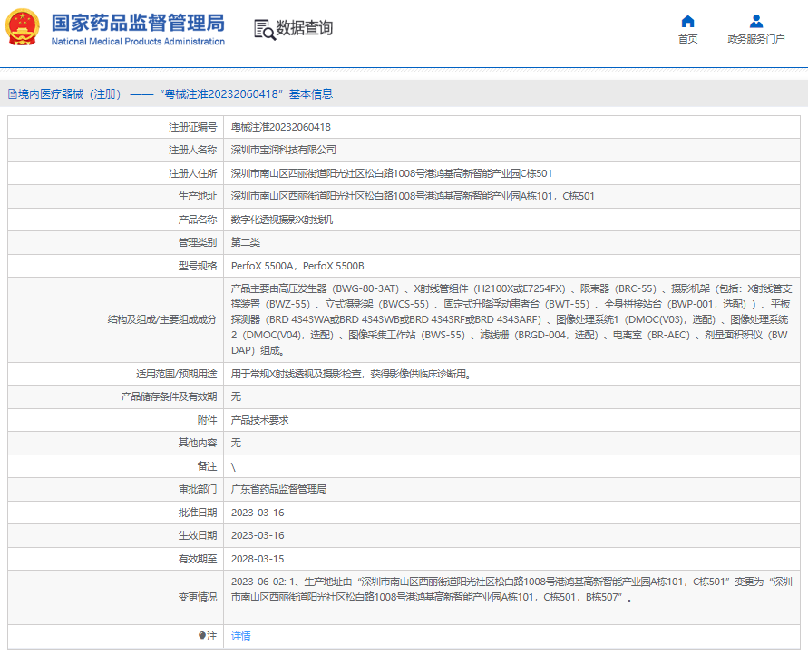Select product name 数字化透视摄影X射线机

[x=282, y=220]
